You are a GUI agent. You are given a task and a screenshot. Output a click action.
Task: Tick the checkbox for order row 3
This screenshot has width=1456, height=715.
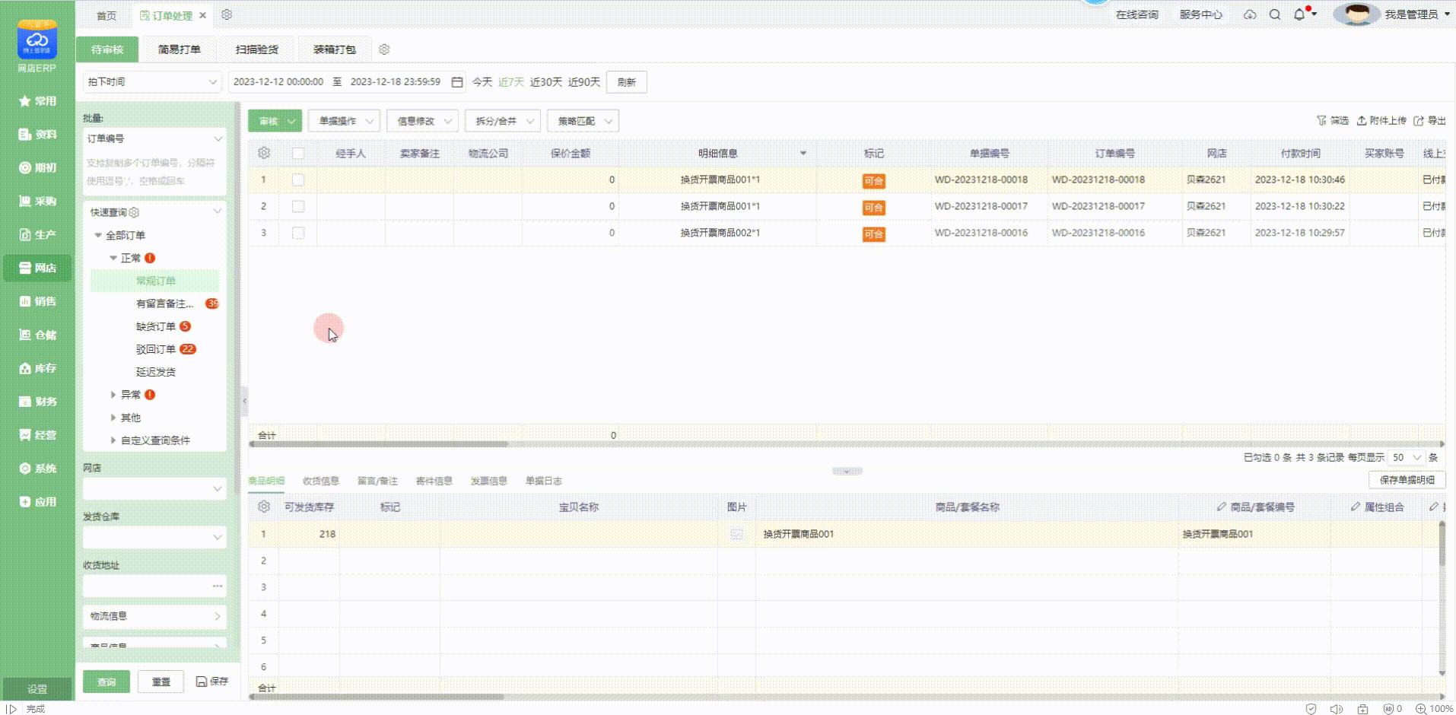(x=298, y=234)
